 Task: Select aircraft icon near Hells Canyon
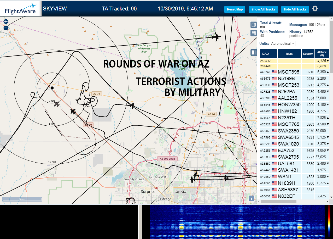coord(216,37)
